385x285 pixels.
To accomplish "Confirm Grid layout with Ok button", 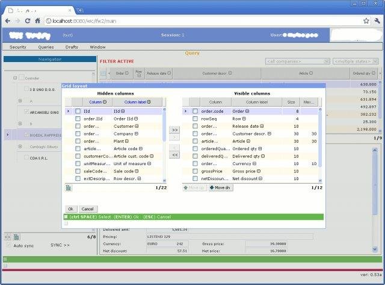I will pyautogui.click(x=71, y=209).
